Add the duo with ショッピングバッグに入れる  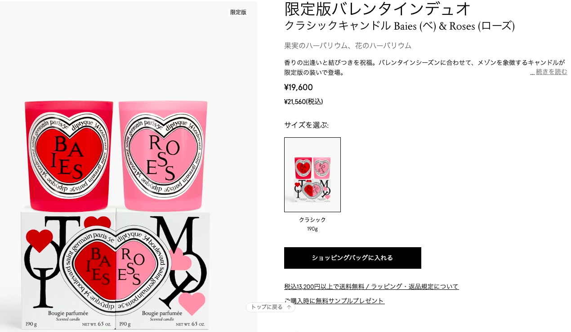click(x=352, y=258)
